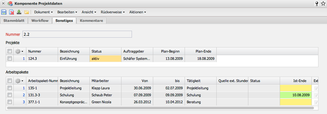Open work package link 2 for 131.3-3
Viewport: 327px width, 114px height.
(x=24, y=95)
